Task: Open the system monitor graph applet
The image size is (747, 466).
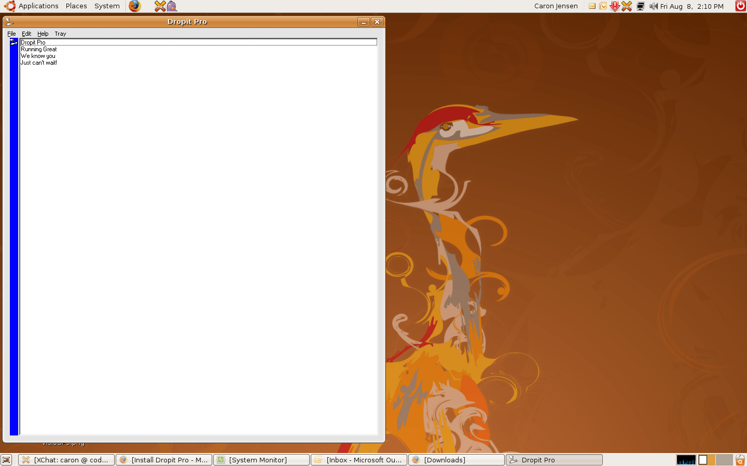Action: click(686, 460)
